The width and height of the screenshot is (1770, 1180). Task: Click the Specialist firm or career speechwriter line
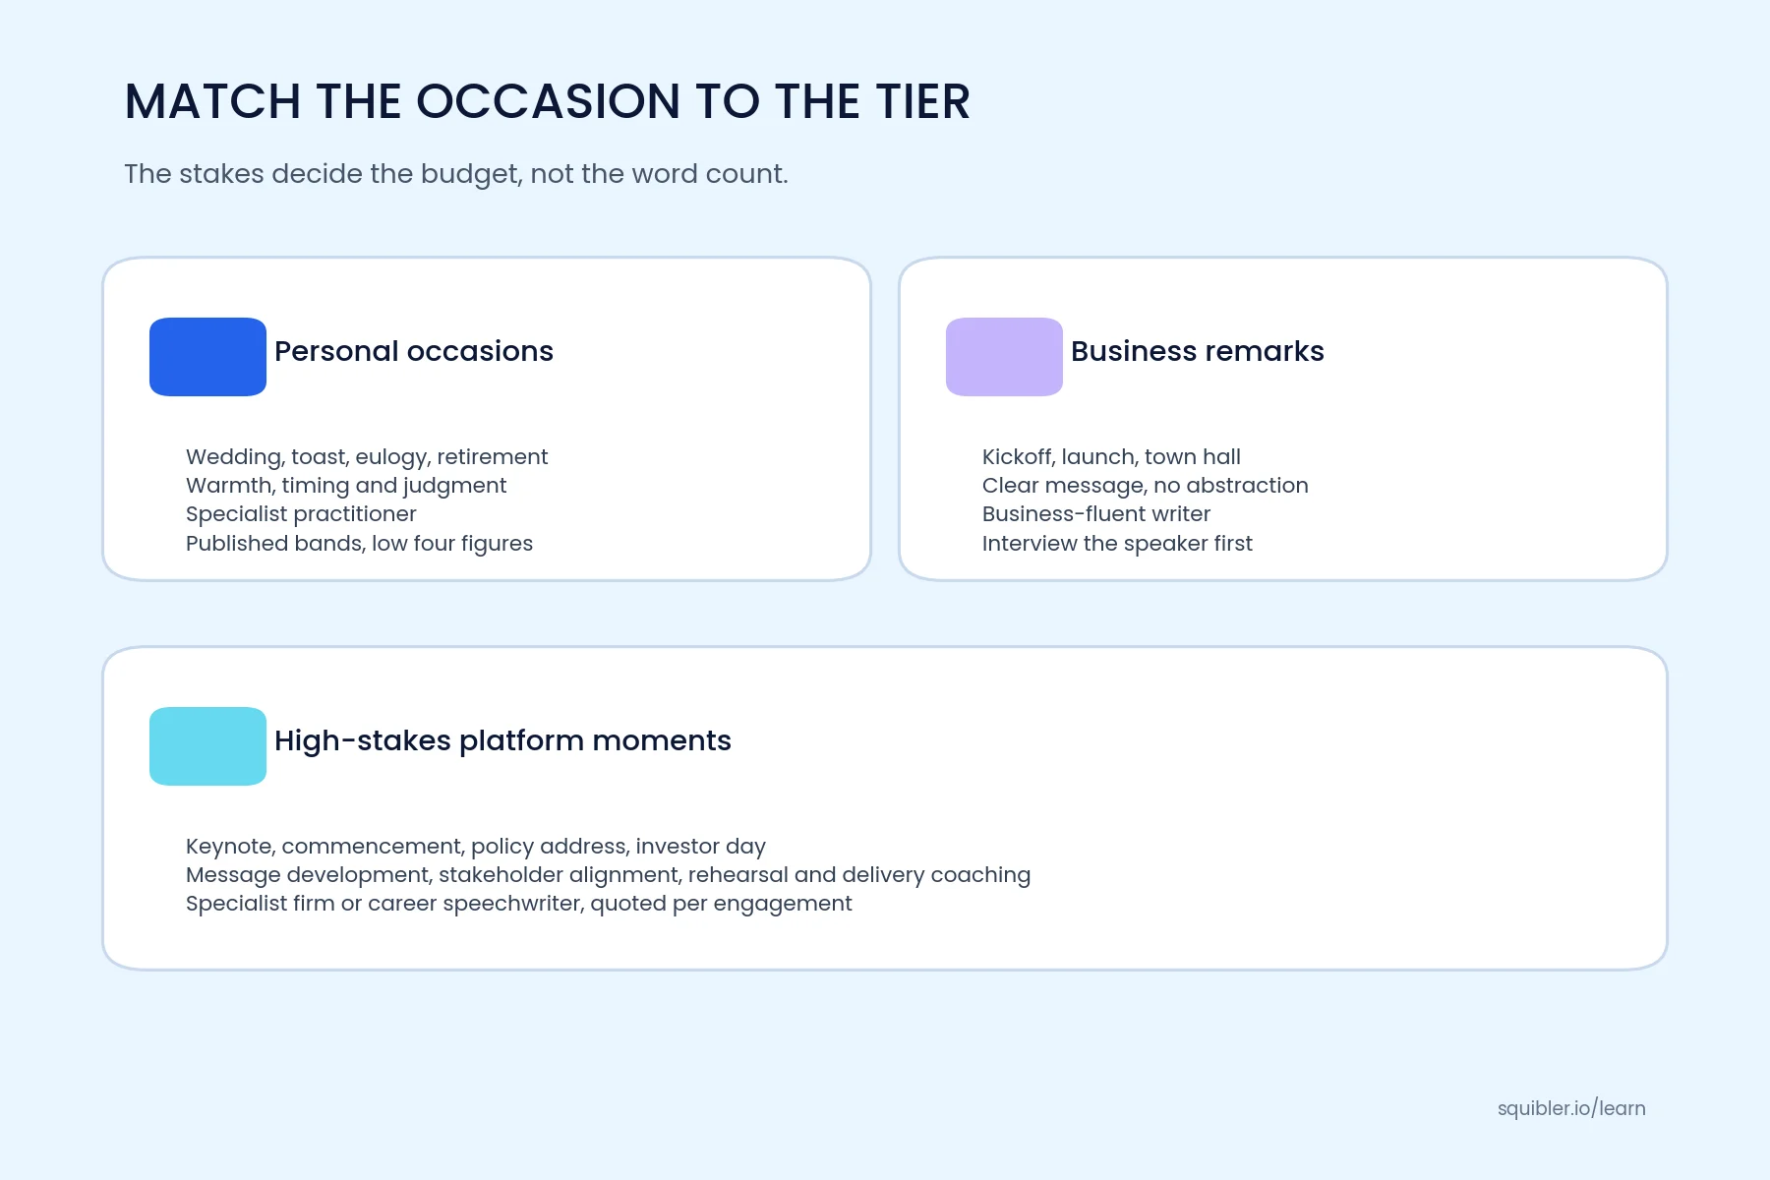519,904
